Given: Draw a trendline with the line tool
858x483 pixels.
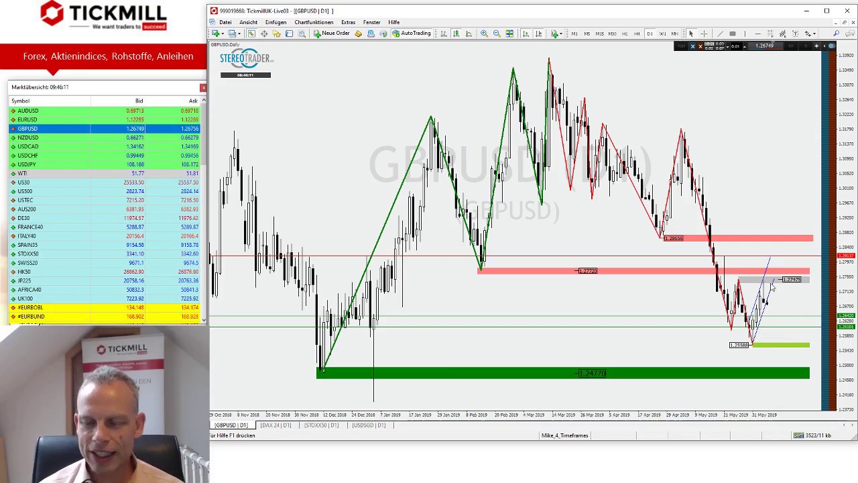Looking at the screenshot, I should [720, 34].
